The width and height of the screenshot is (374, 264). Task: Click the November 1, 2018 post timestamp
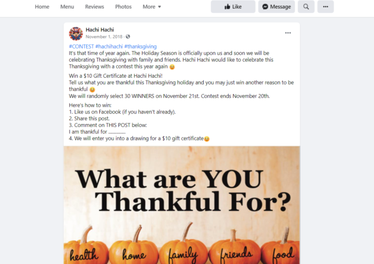(x=103, y=37)
